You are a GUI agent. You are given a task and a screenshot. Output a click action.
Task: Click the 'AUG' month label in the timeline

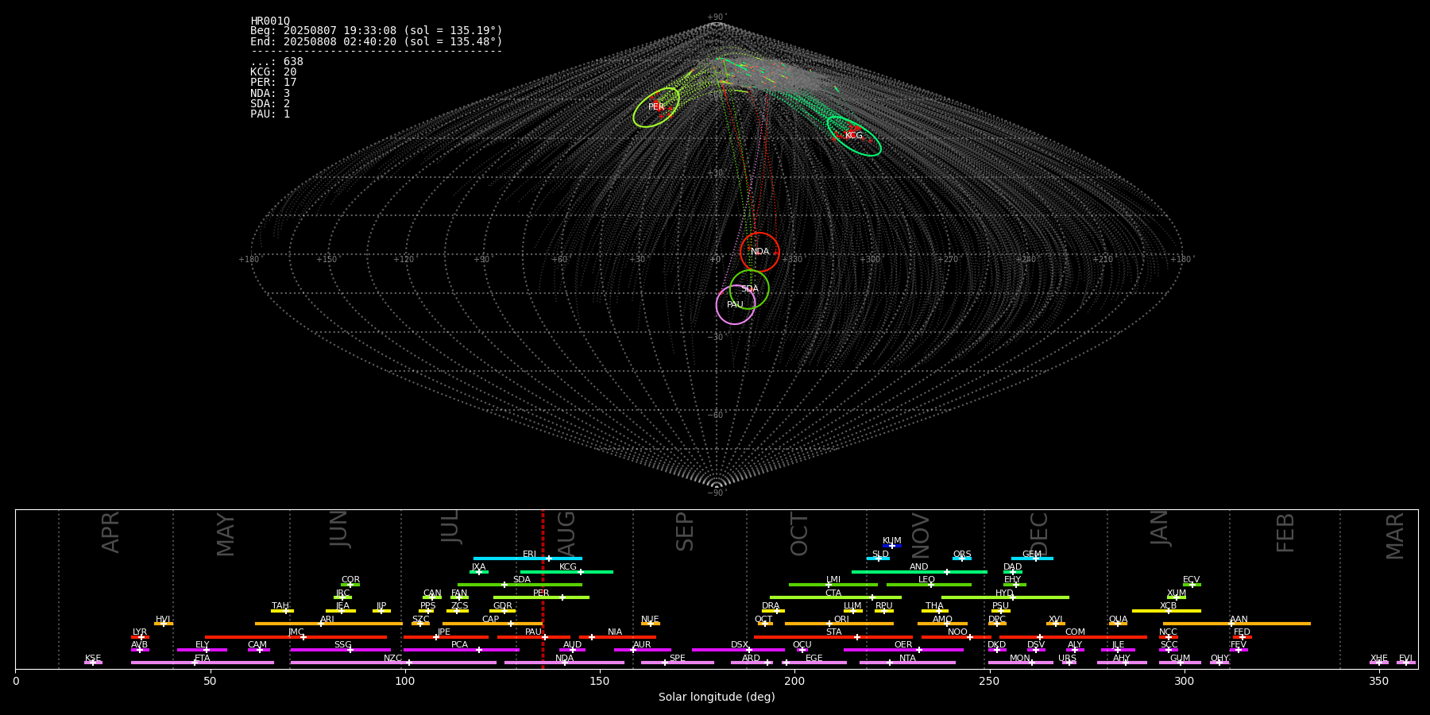[x=566, y=532]
